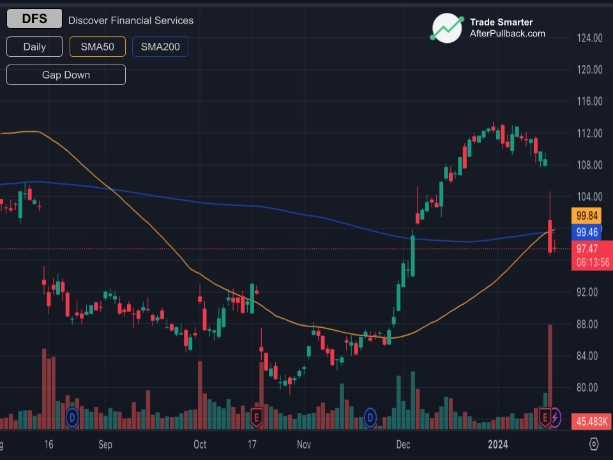613x460 pixels.
Task: Click the 88.00 price axis label
Action: pos(587,324)
